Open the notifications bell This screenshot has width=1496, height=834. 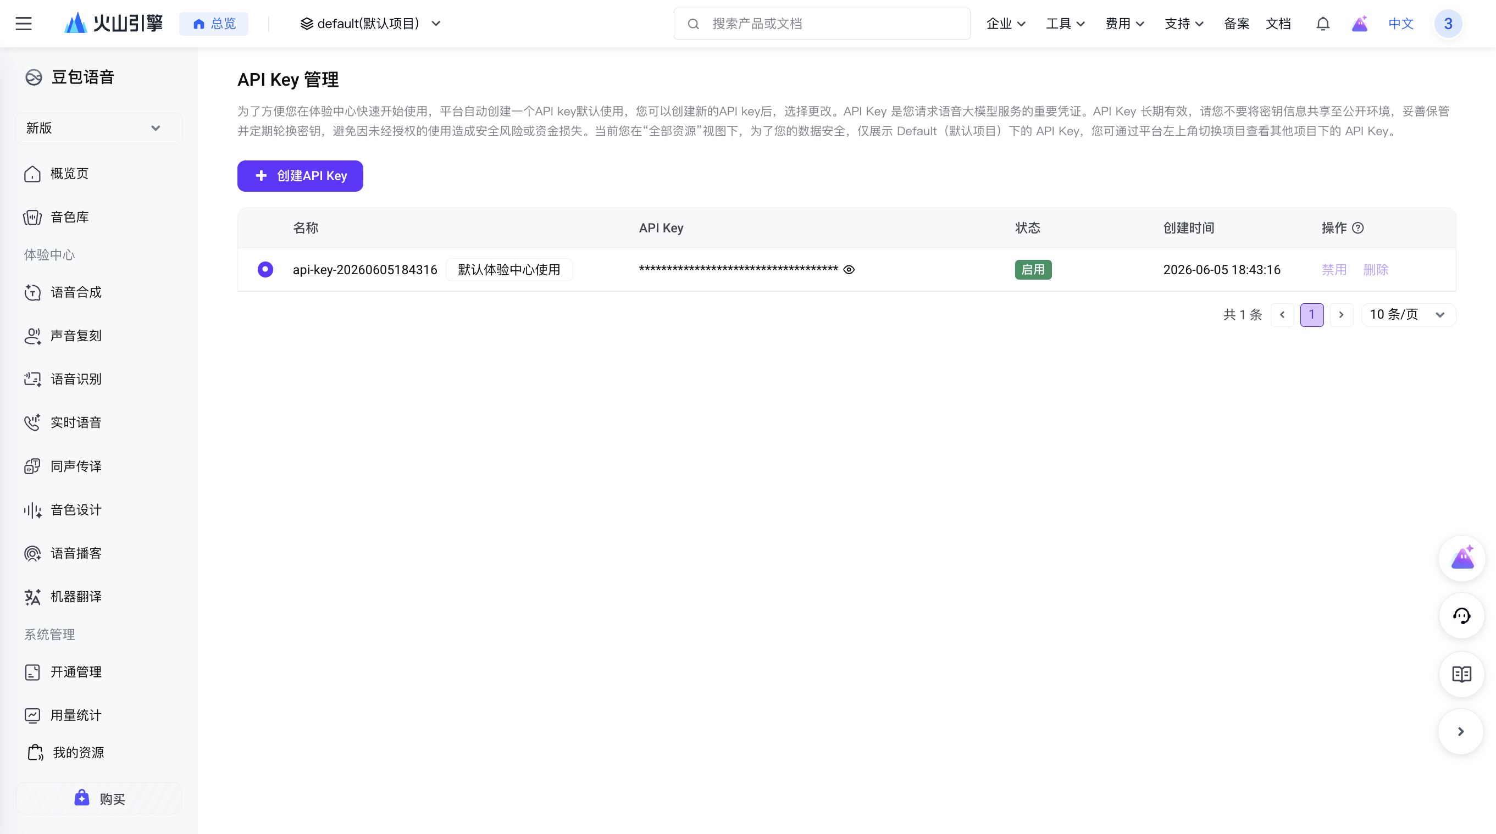1323,24
